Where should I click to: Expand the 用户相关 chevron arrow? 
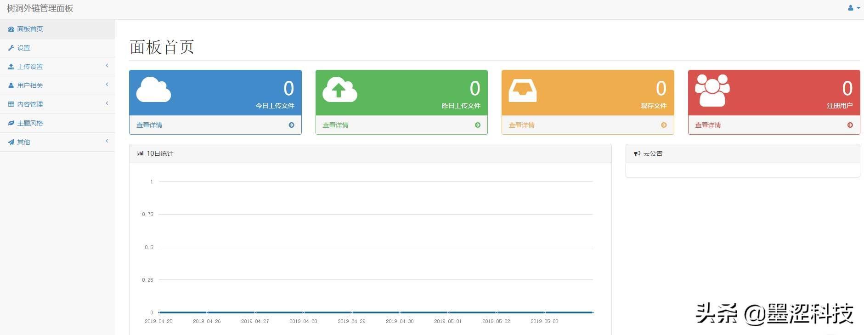click(x=107, y=85)
